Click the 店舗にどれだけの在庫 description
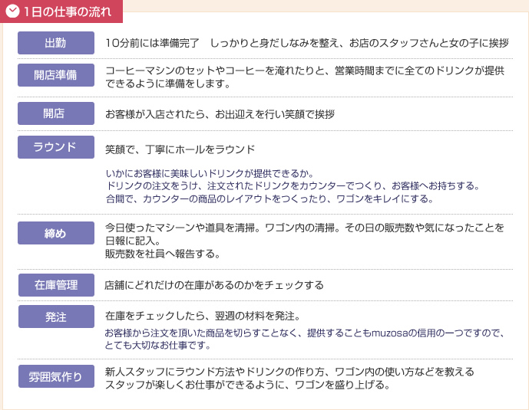Screen dimensions: 529x410 pyautogui.click(x=214, y=285)
